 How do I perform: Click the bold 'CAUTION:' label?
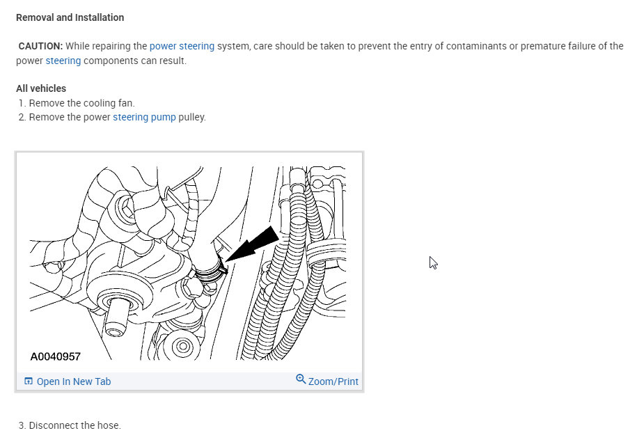tap(40, 46)
